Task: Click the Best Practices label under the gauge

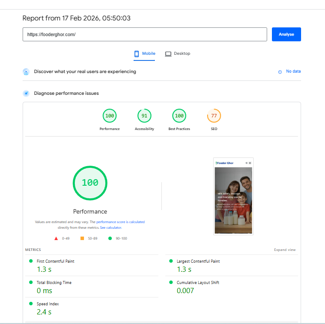Action: (x=179, y=129)
